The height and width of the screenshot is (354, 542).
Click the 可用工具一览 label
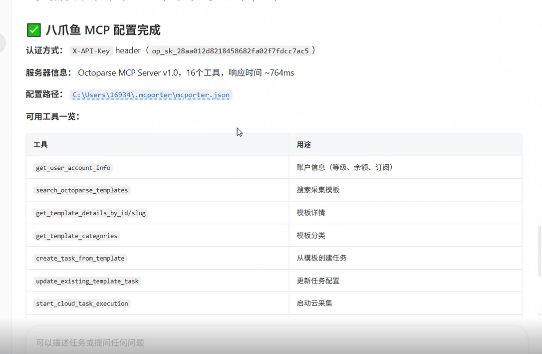tap(53, 116)
